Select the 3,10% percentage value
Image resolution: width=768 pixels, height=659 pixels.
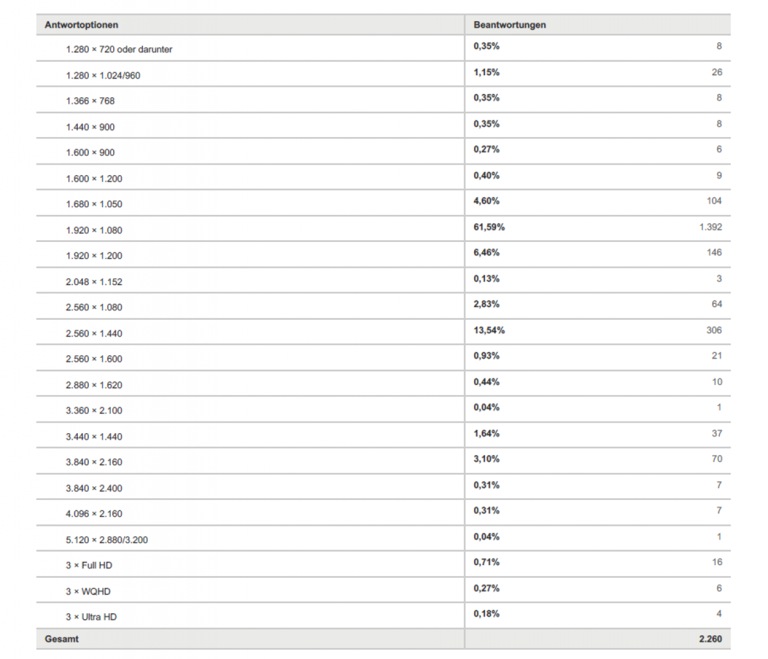point(486,459)
